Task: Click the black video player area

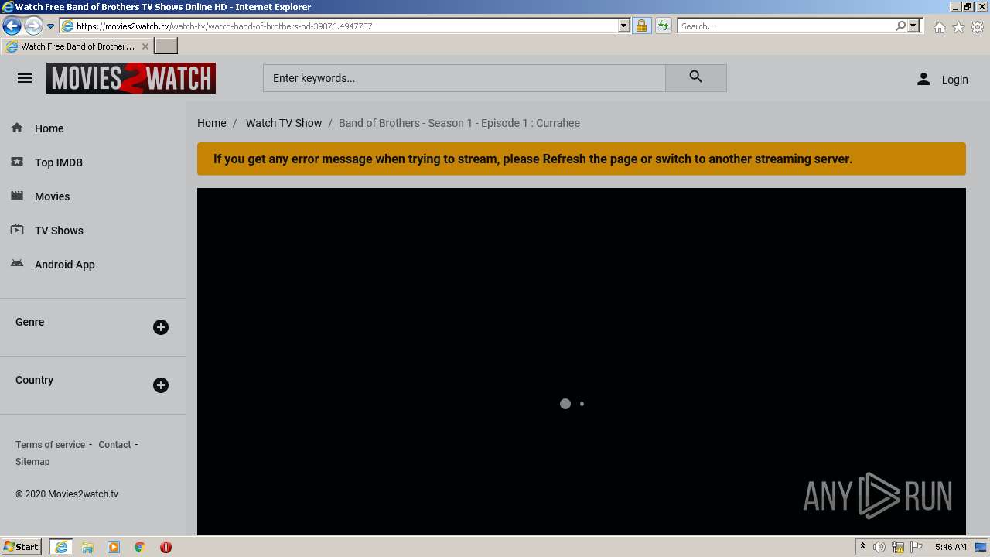Action: click(582, 361)
